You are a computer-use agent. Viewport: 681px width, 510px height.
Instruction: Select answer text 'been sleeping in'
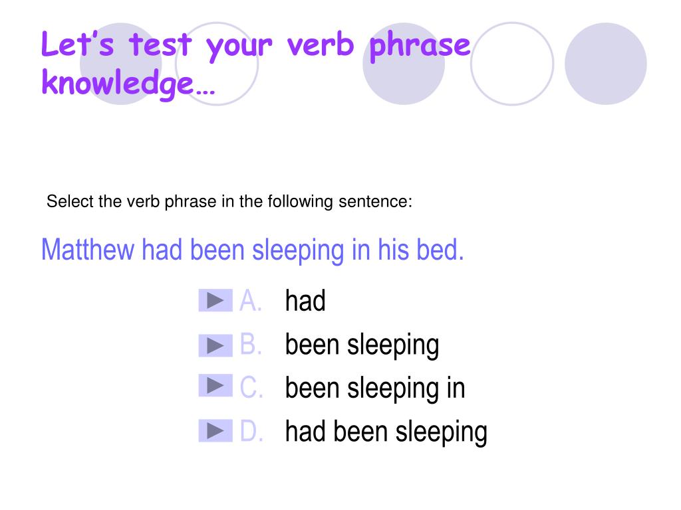pos(375,388)
